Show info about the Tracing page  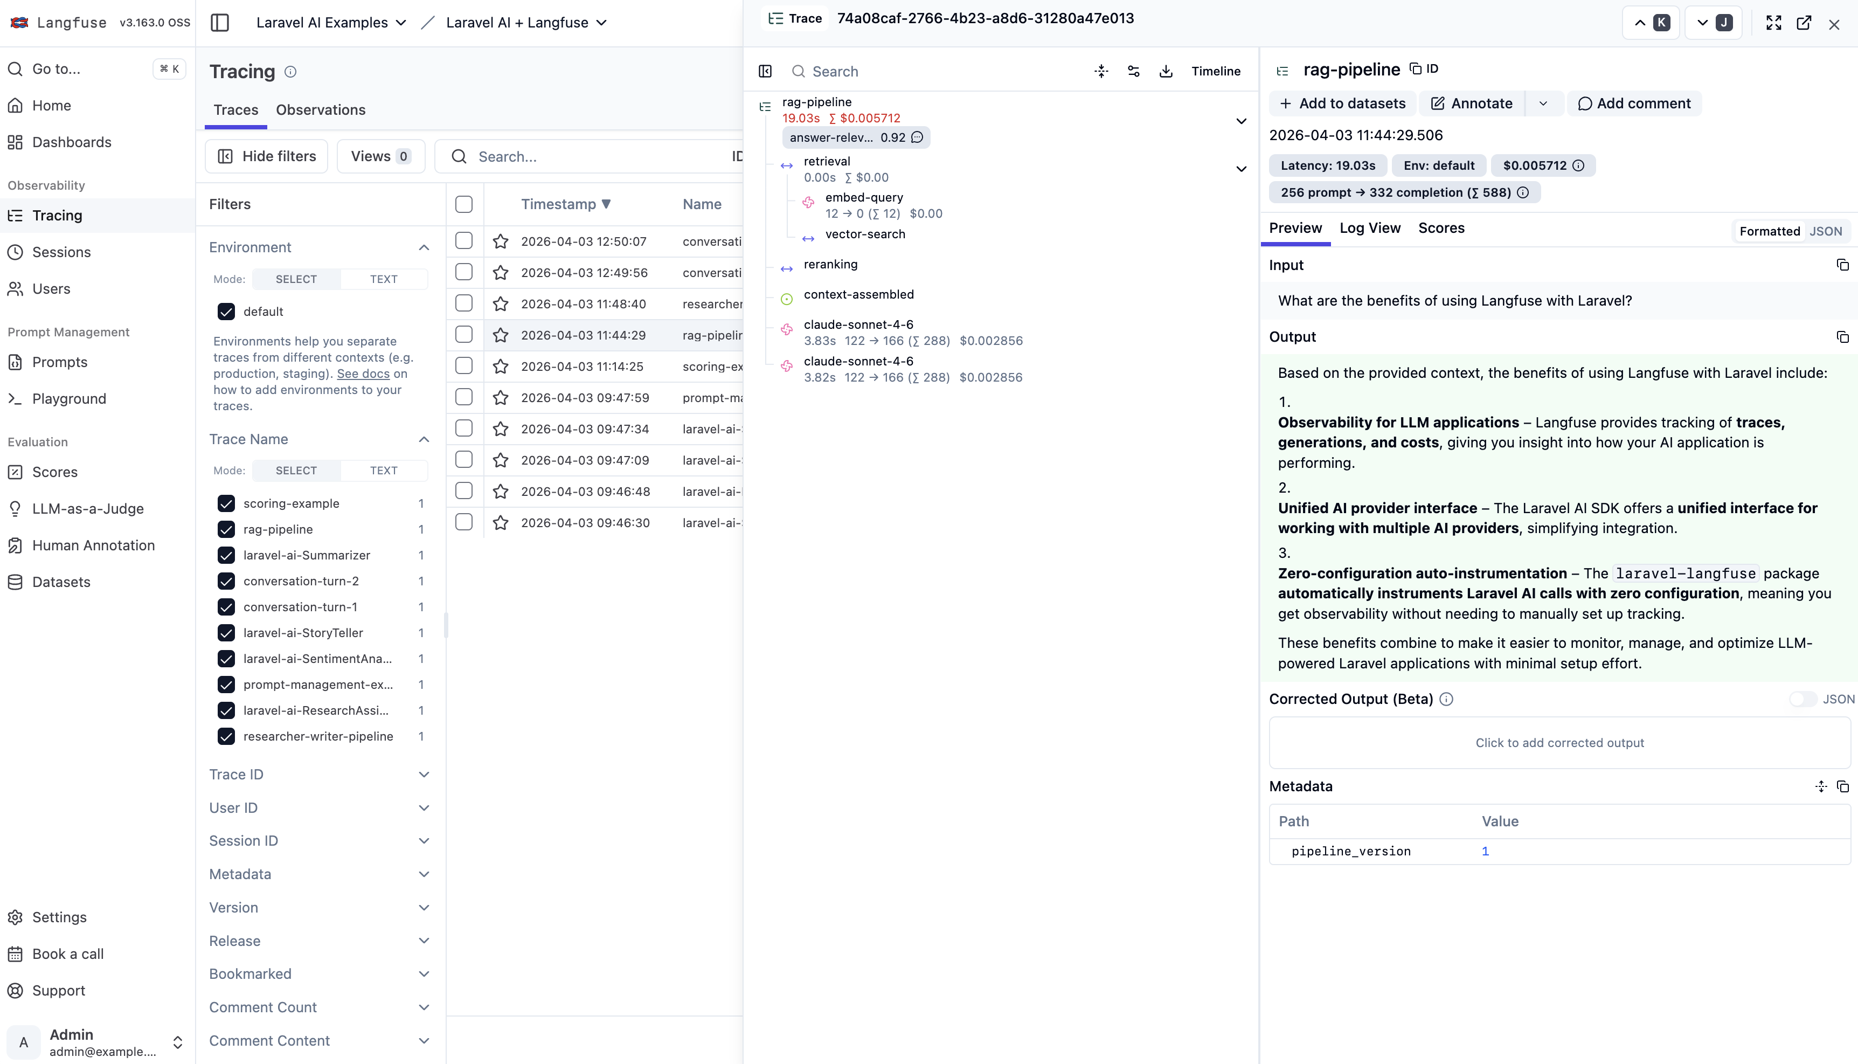coord(290,71)
